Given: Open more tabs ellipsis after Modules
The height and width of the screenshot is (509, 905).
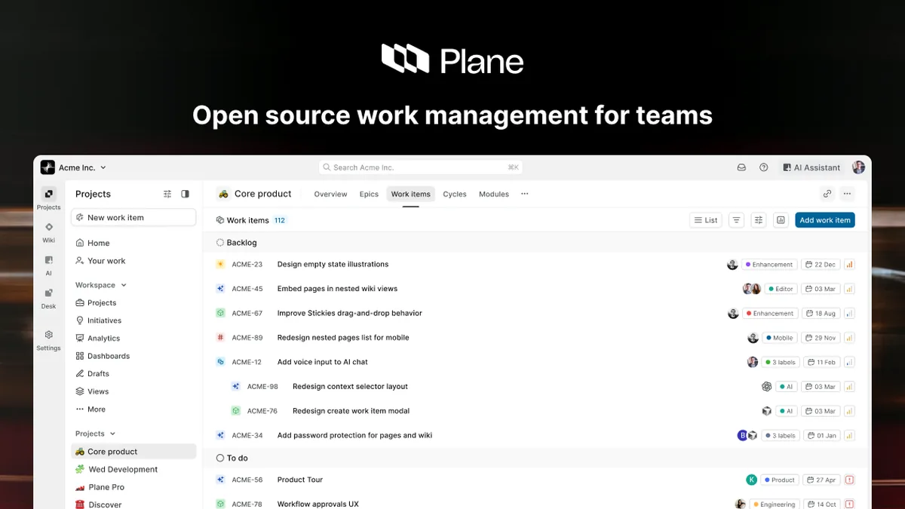Looking at the screenshot, I should click(525, 194).
